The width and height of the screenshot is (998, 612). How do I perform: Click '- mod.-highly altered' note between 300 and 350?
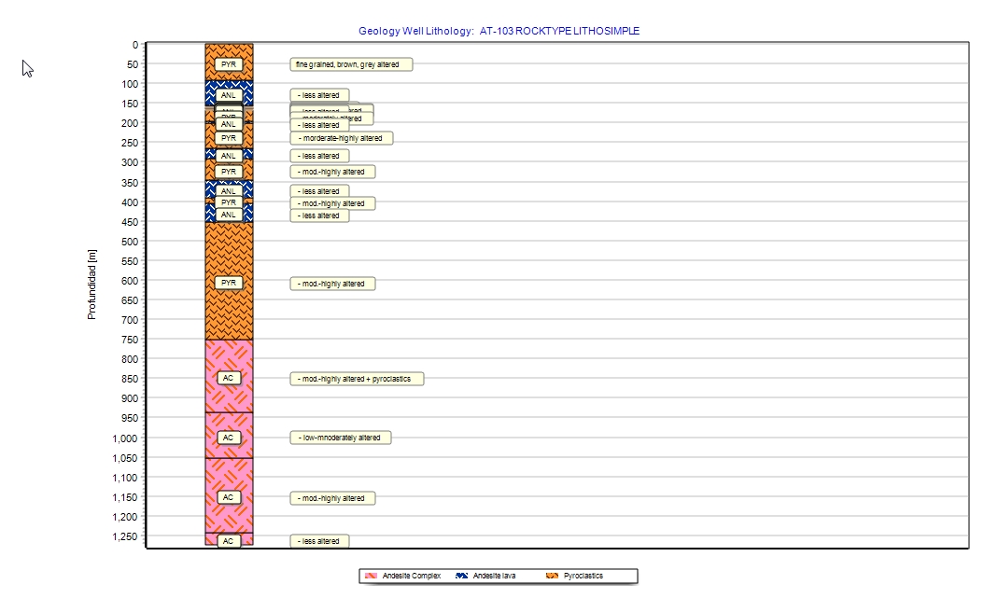[332, 172]
